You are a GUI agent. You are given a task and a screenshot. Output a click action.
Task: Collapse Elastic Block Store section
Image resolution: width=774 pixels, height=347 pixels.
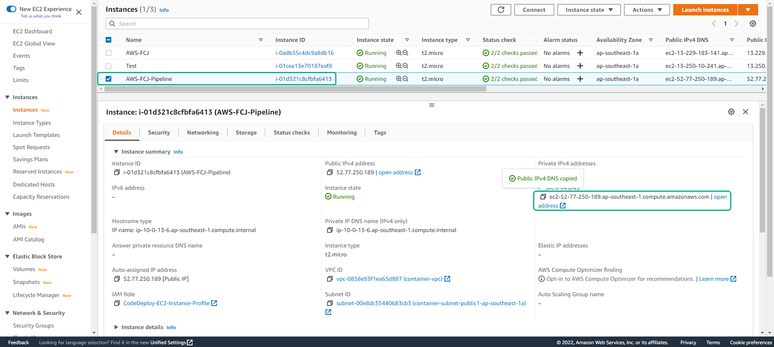point(7,256)
